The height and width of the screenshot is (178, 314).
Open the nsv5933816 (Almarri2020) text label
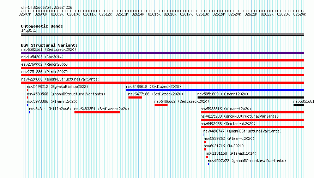click(x=226, y=109)
